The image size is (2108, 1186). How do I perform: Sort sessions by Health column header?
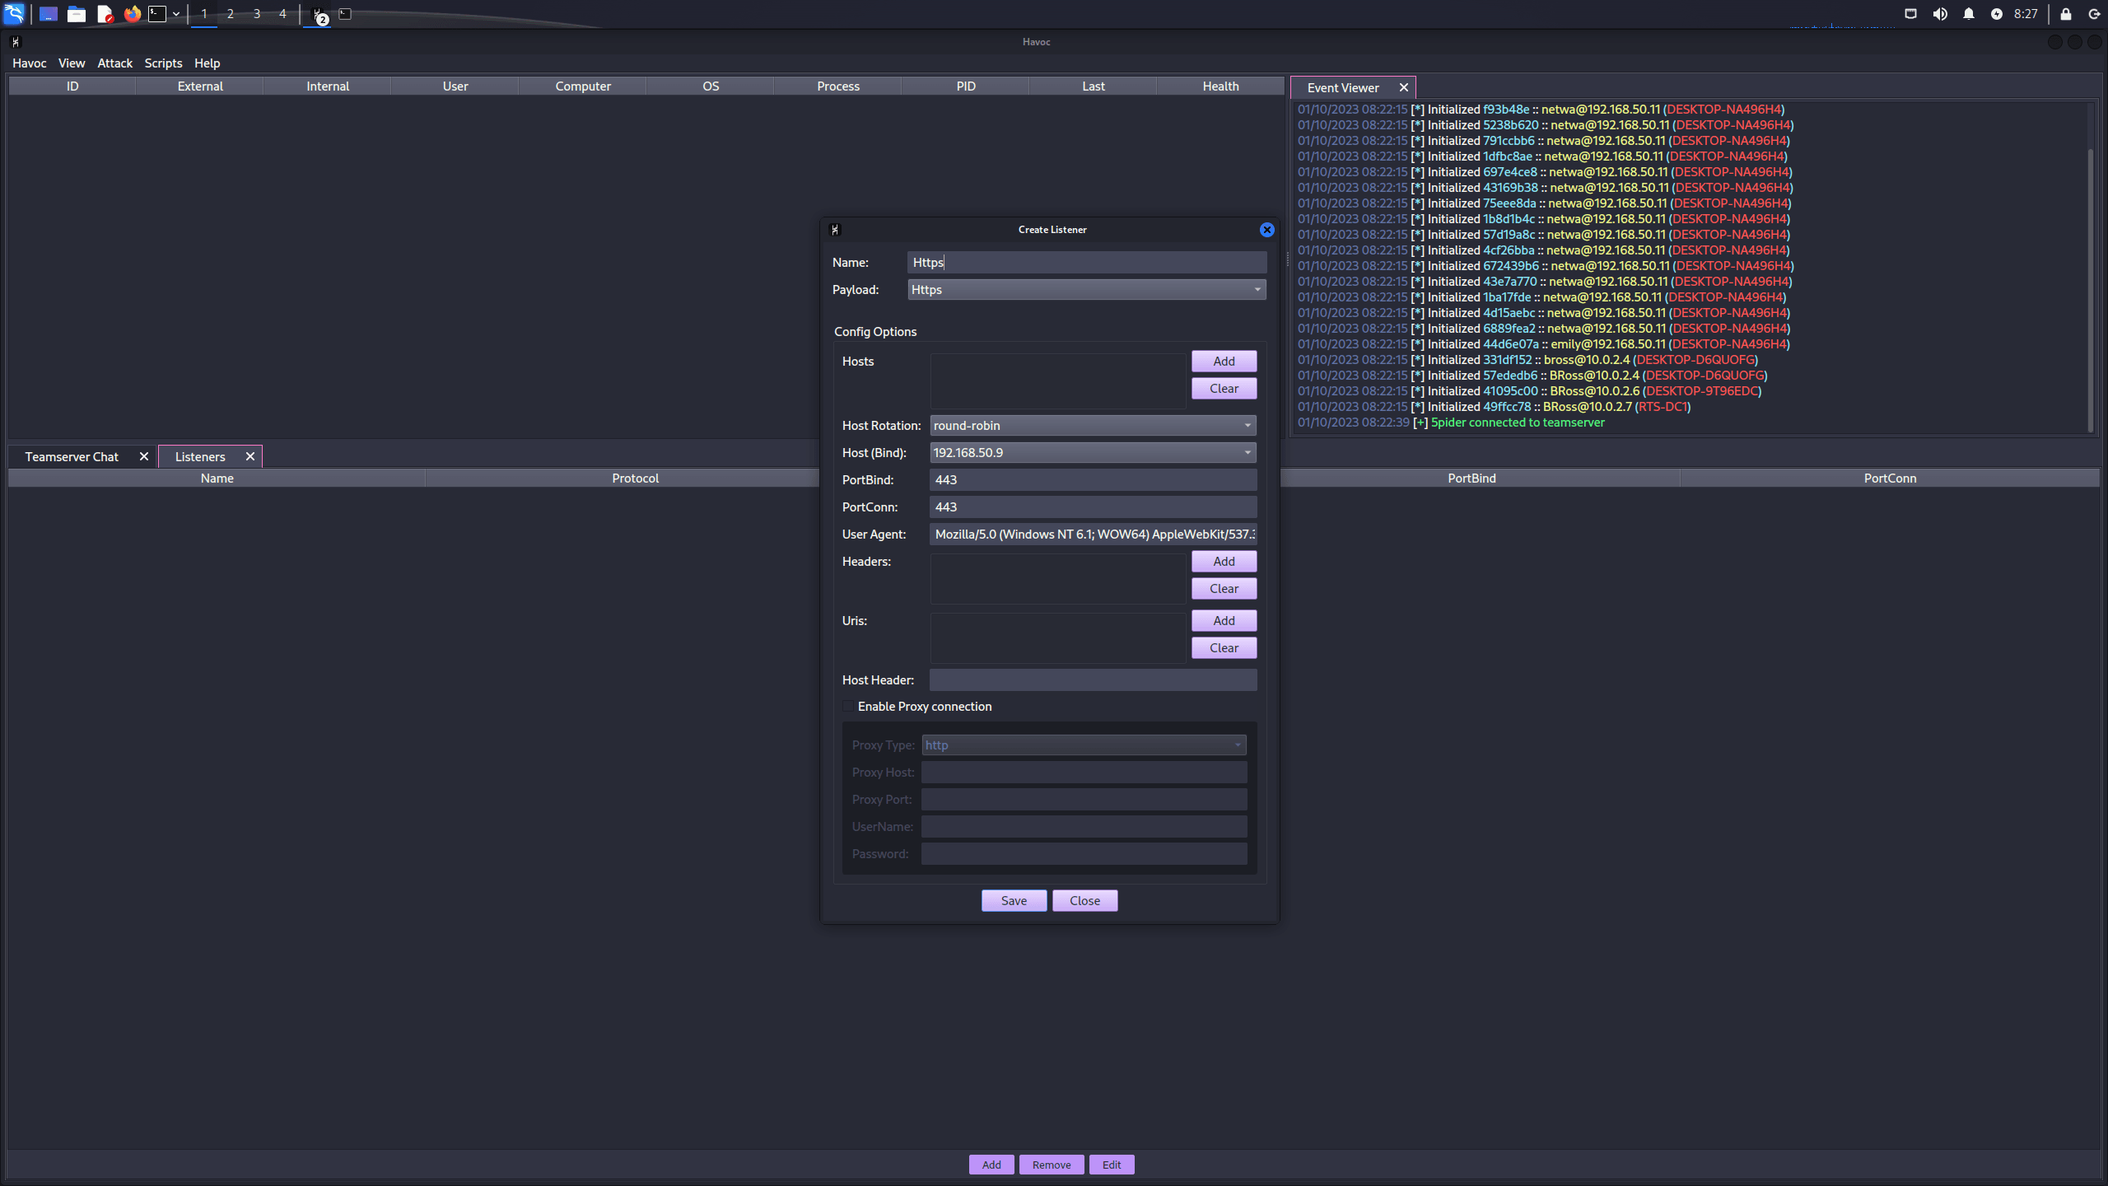click(1220, 86)
